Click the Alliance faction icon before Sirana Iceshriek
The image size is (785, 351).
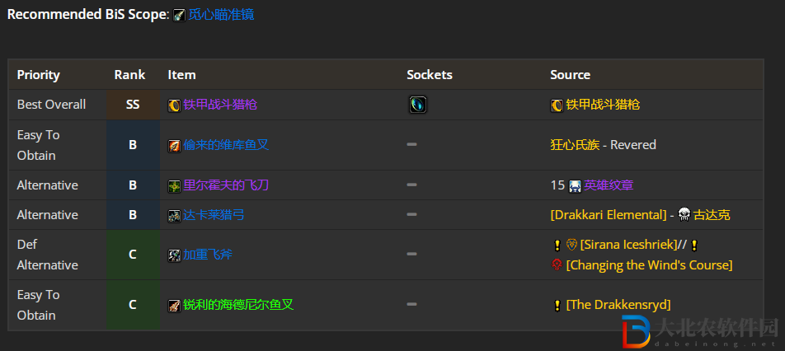click(x=571, y=245)
